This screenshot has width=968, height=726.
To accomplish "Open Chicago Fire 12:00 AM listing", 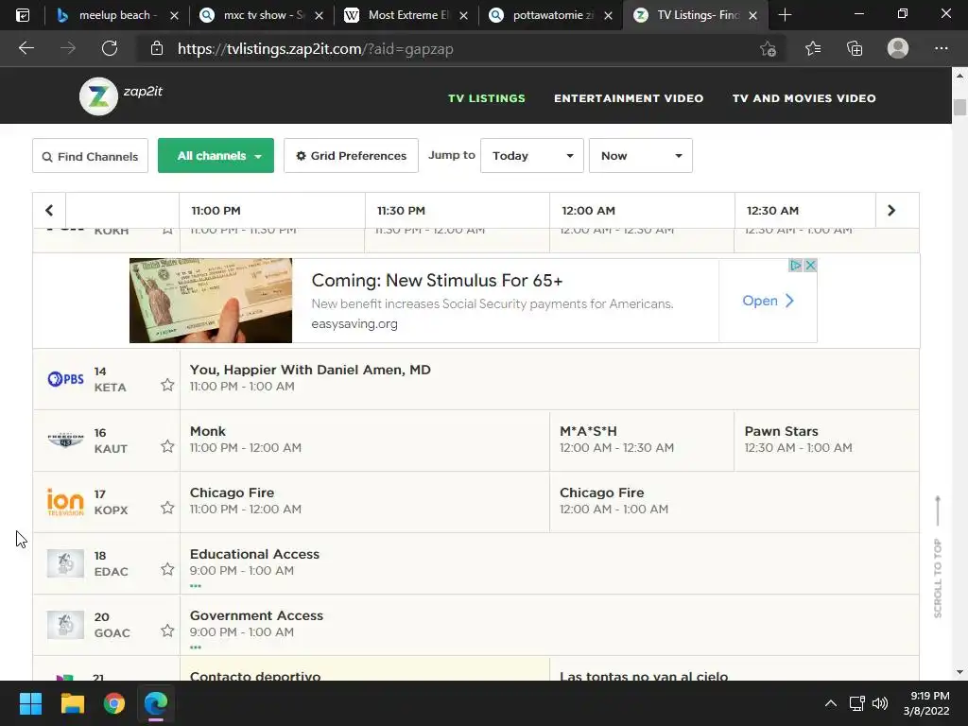I will [734, 502].
